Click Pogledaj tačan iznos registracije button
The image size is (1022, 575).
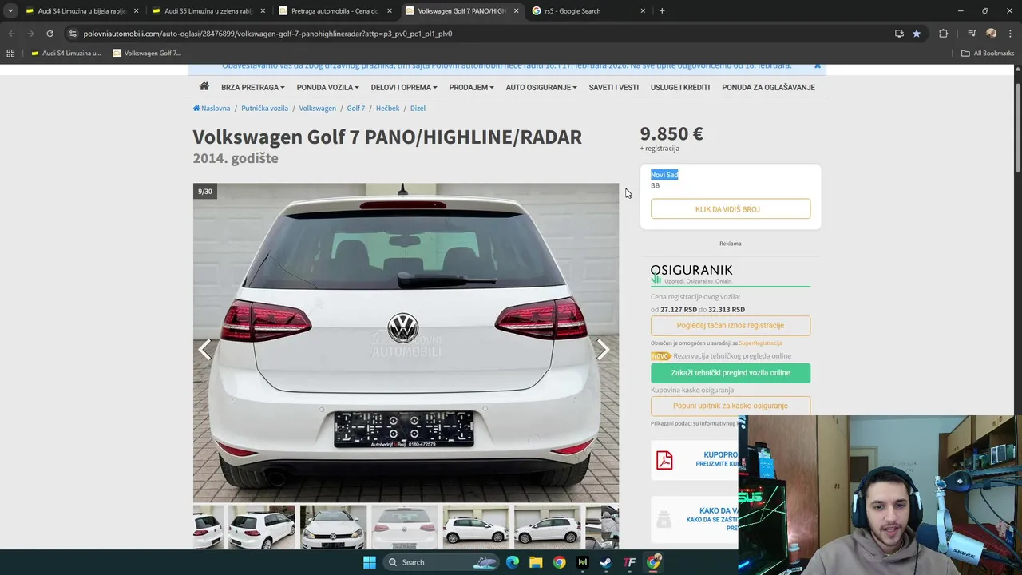[x=730, y=325]
